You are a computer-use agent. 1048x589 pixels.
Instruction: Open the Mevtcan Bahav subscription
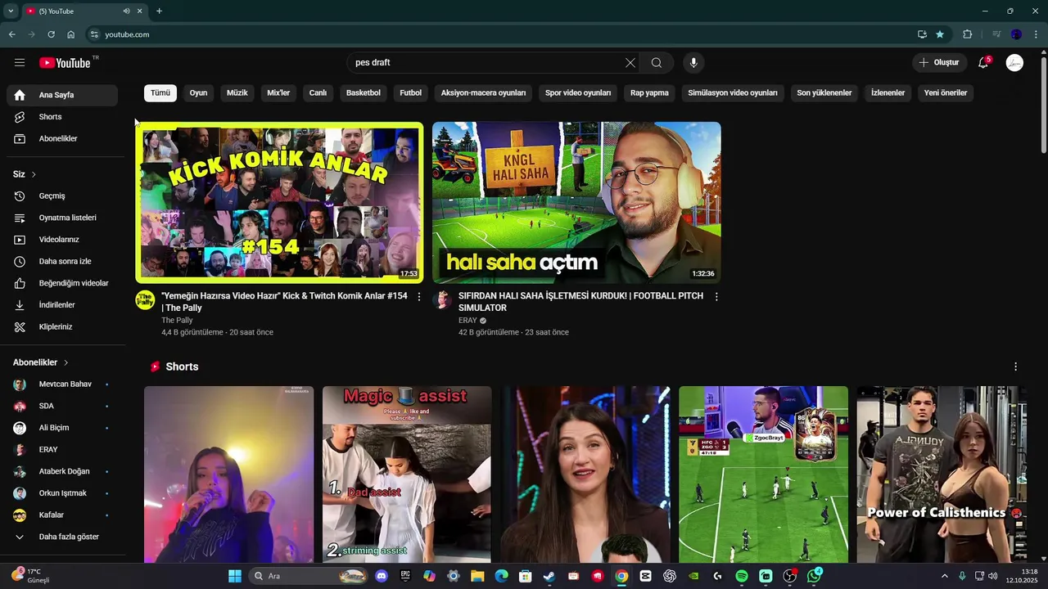pyautogui.click(x=62, y=384)
